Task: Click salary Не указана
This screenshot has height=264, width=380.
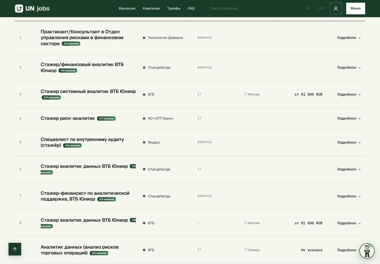Action: pyautogui.click(x=312, y=250)
